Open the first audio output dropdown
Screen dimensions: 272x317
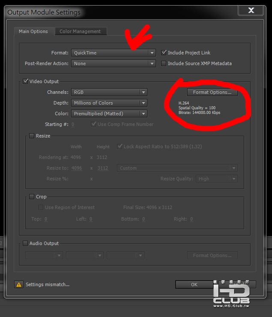click(x=44, y=256)
